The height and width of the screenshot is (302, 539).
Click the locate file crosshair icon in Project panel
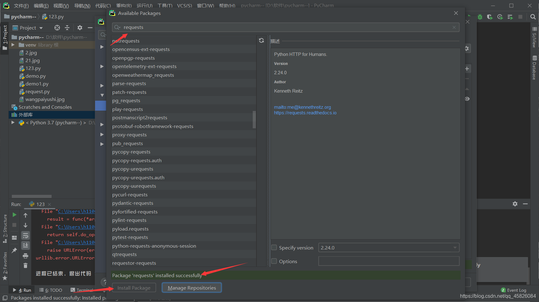(x=57, y=28)
